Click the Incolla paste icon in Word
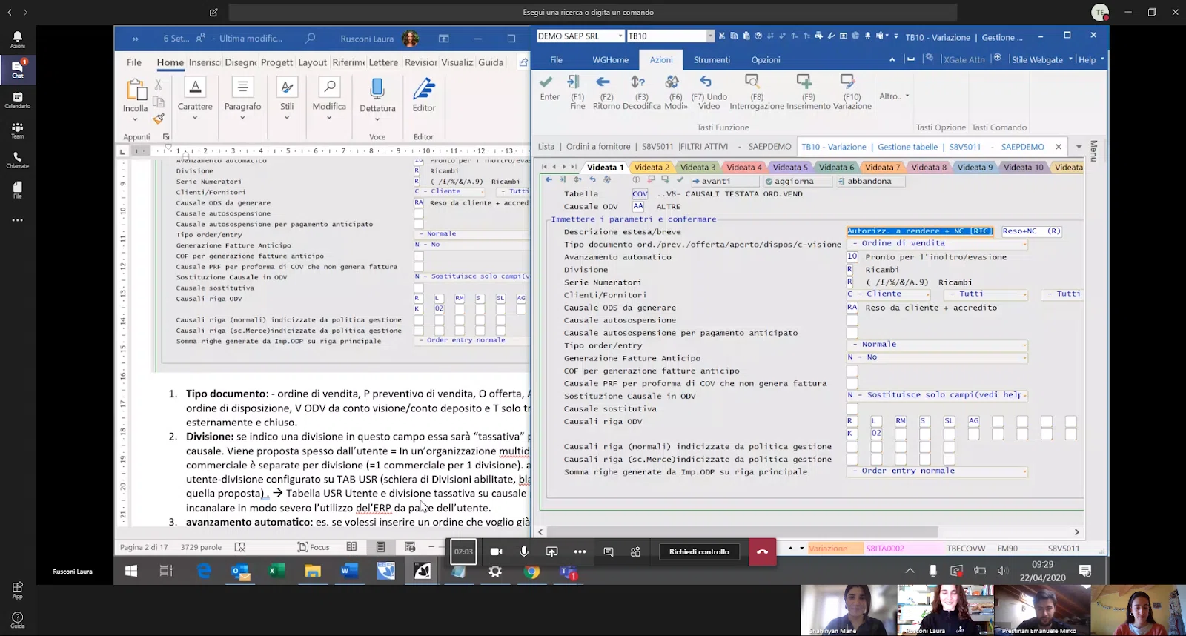This screenshot has height=636, width=1186. coord(136,90)
